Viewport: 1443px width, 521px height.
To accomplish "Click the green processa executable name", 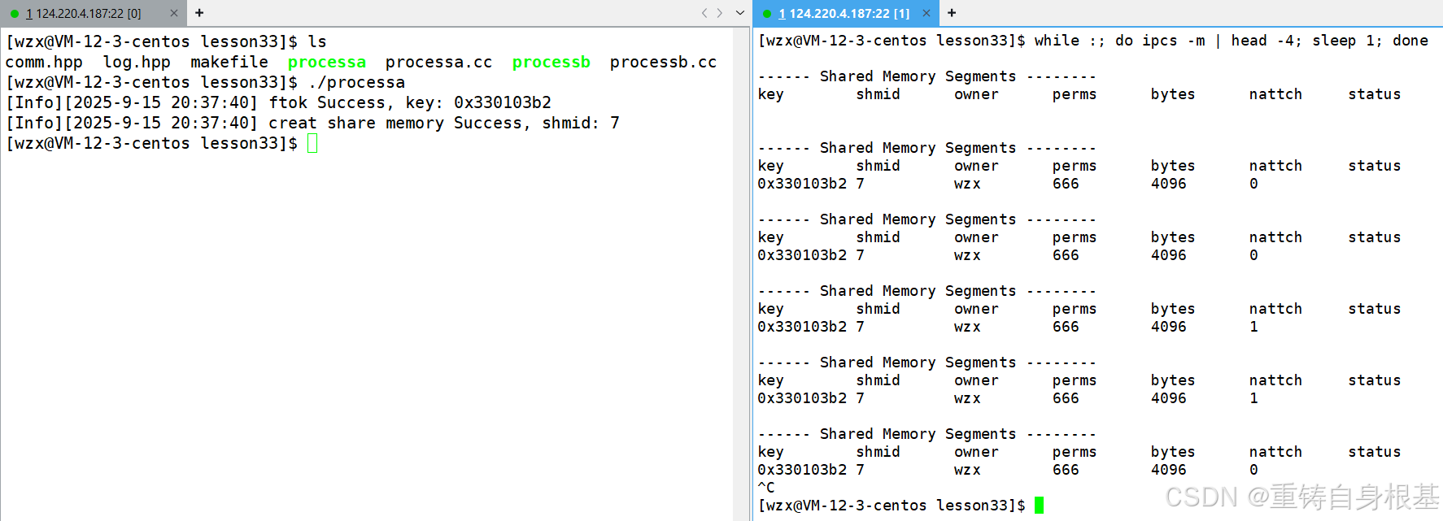I will click(x=327, y=62).
